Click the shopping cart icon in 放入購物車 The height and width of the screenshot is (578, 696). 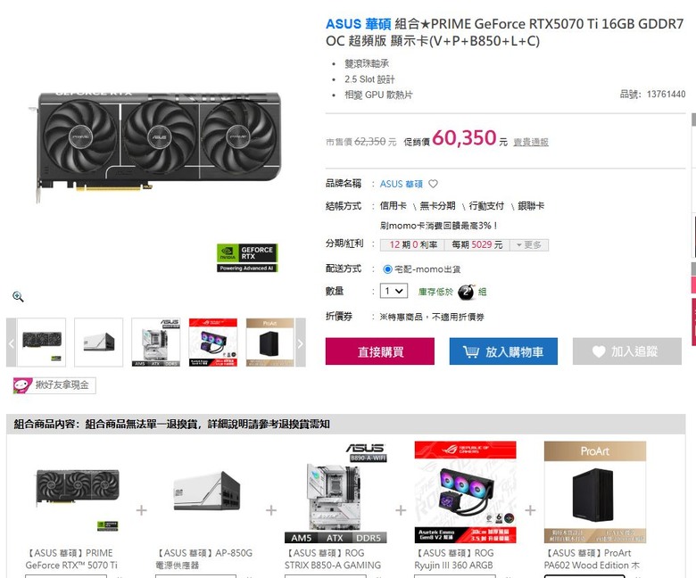(x=471, y=351)
